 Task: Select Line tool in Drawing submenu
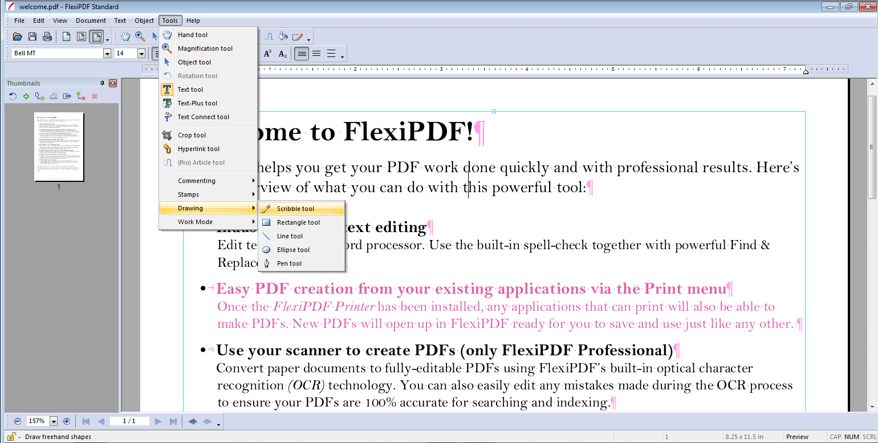point(302,236)
